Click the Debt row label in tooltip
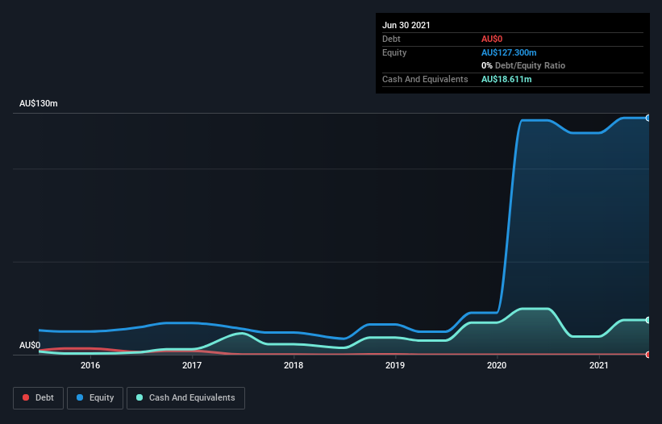Screen dimensions: 662x424 click(391, 39)
